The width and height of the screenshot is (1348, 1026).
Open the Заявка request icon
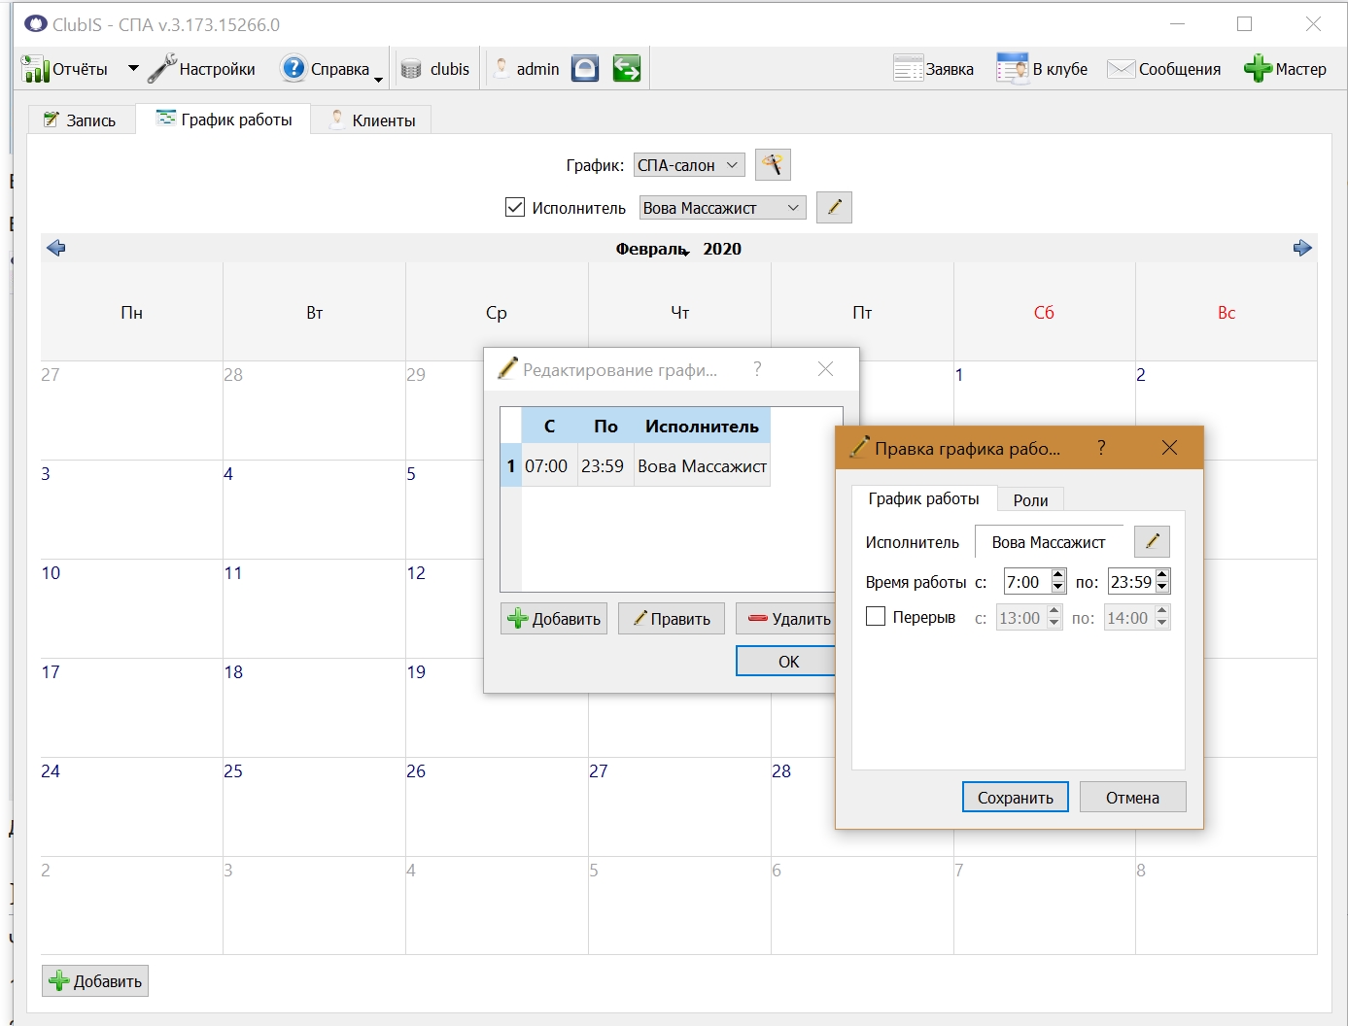click(908, 69)
